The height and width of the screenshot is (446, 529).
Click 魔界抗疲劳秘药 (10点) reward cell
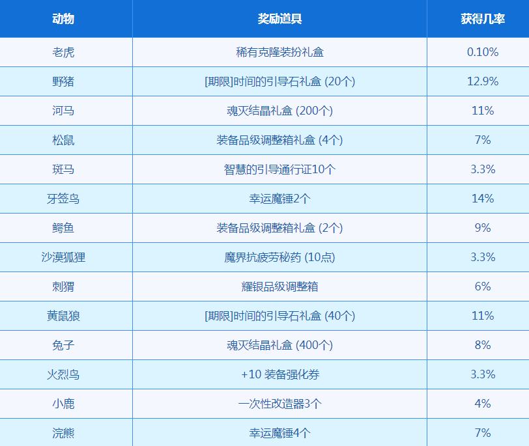coord(279,257)
